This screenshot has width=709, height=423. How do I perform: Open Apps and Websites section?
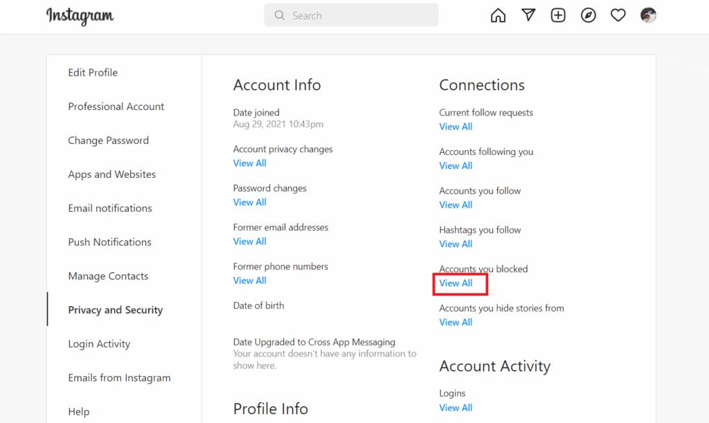(112, 174)
